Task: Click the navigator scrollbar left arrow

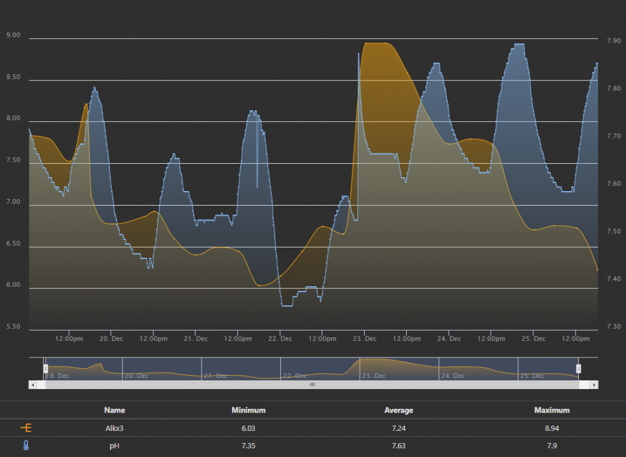Action: coord(32,385)
